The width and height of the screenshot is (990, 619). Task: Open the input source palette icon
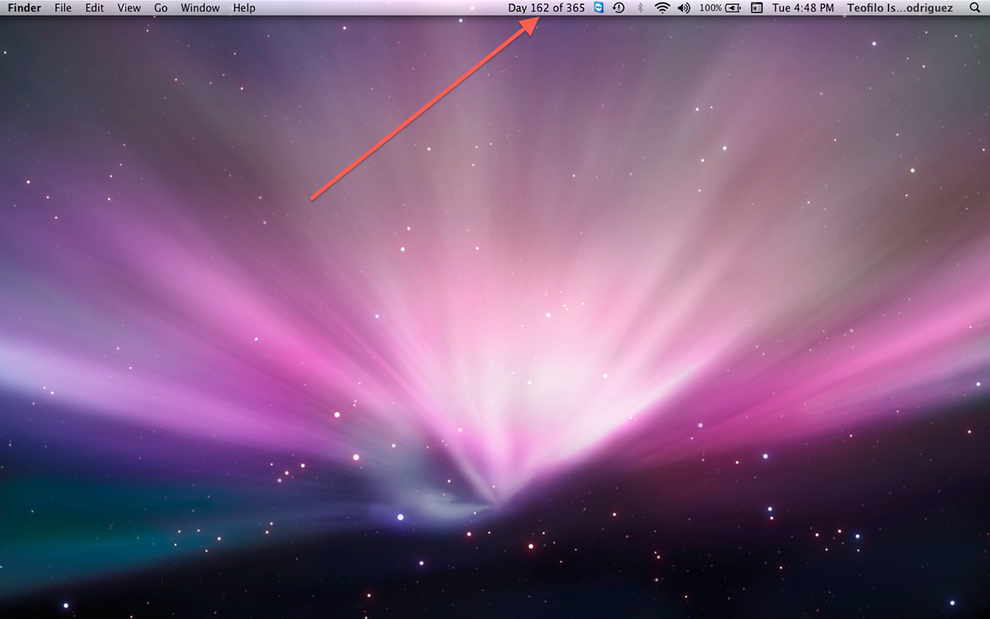756,8
